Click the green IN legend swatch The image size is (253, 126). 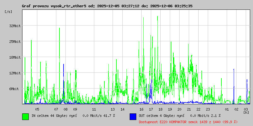coord(25,116)
